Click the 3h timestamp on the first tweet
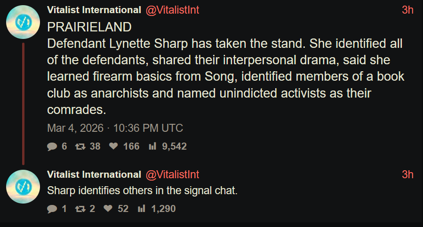This screenshot has height=227, width=423. [x=407, y=10]
